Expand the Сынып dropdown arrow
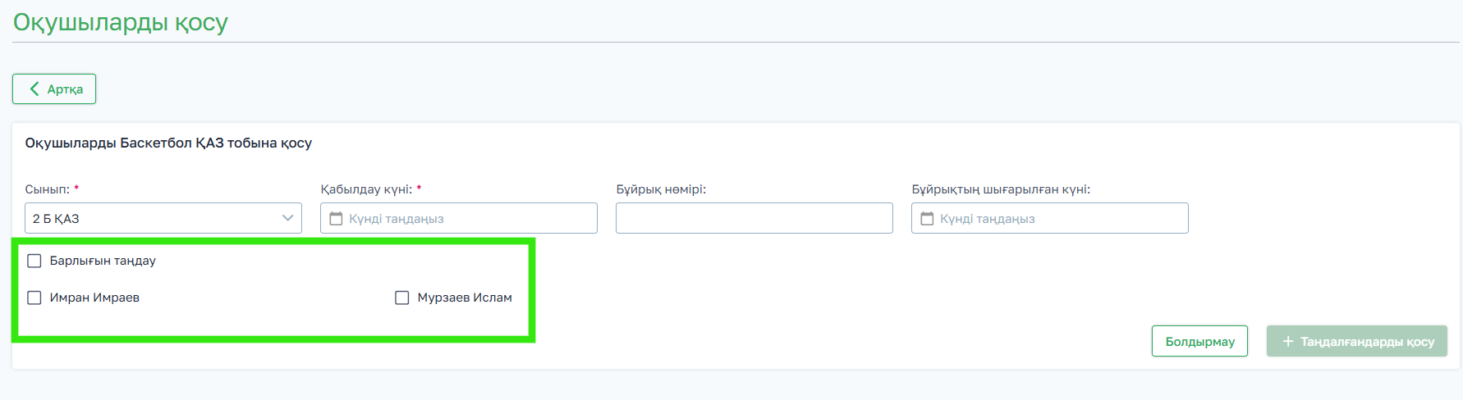1463x400 pixels. tap(288, 218)
